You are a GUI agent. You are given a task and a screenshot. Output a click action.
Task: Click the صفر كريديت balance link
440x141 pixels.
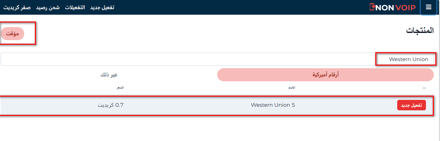(17, 7)
